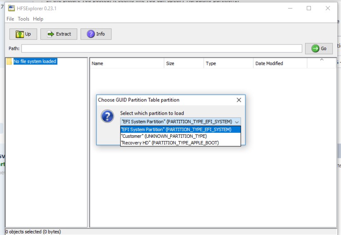The image size is (341, 235).
Task: Click the Up folder toolbar button
Action: (x=23, y=34)
